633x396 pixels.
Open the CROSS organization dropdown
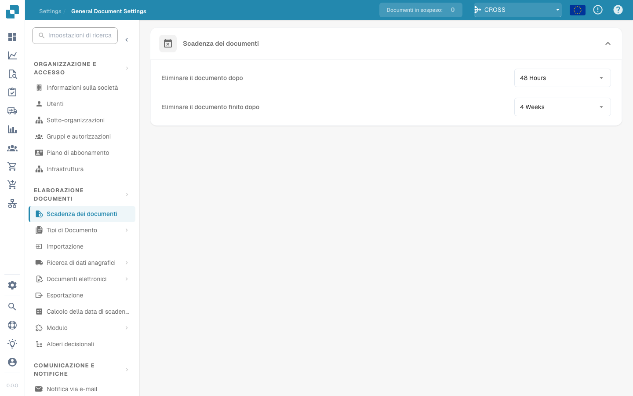click(x=518, y=10)
